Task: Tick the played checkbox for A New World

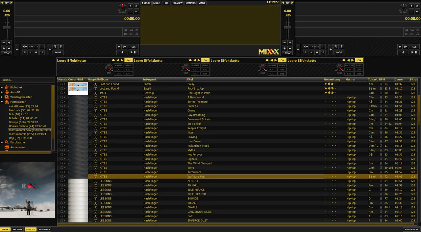Action: pos(90,97)
